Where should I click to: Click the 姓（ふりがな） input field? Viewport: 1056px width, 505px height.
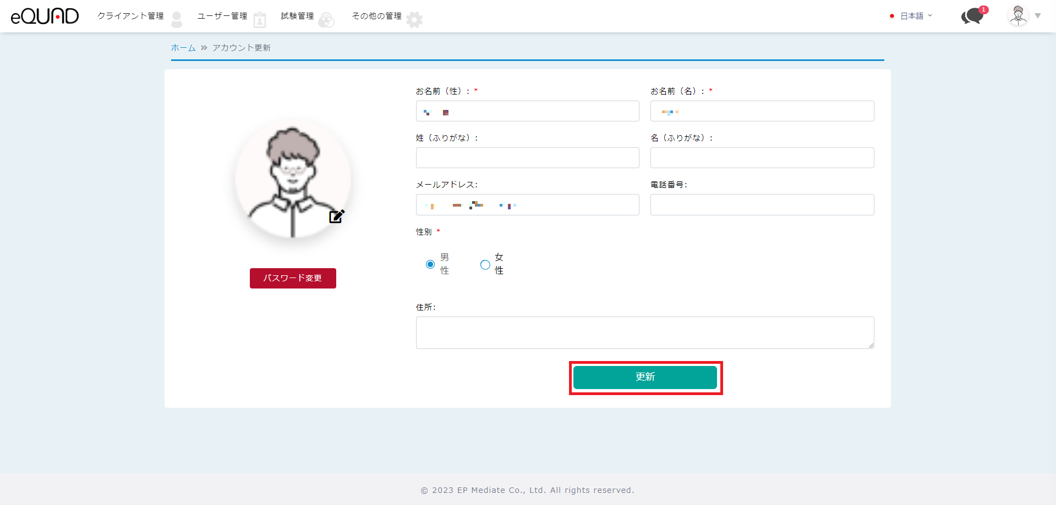pyautogui.click(x=527, y=158)
